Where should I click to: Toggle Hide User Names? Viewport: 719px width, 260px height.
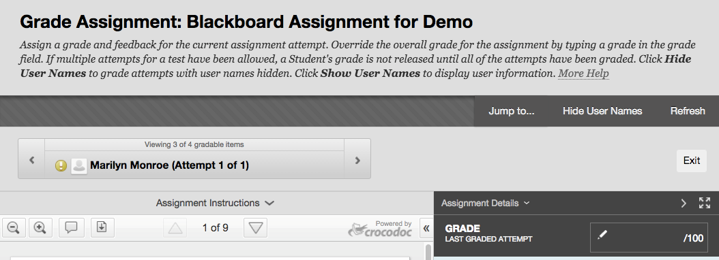(602, 111)
